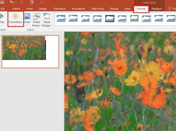
Task: Open the Undo history dropdown arrow
Action: click(16, 2)
